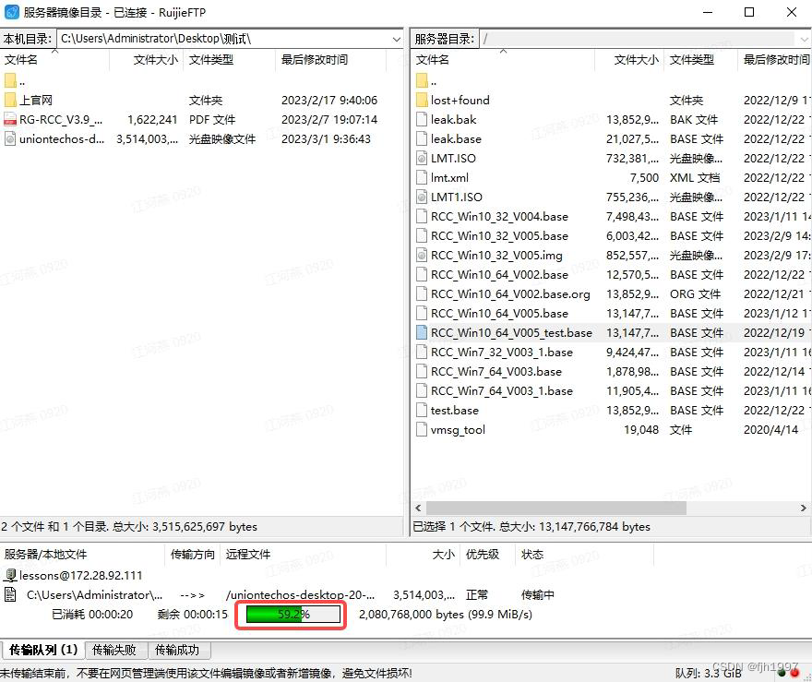Viewport: 812px width, 682px height.
Task: Click the 19,048 size of vmsg_tool
Action: pyautogui.click(x=641, y=430)
